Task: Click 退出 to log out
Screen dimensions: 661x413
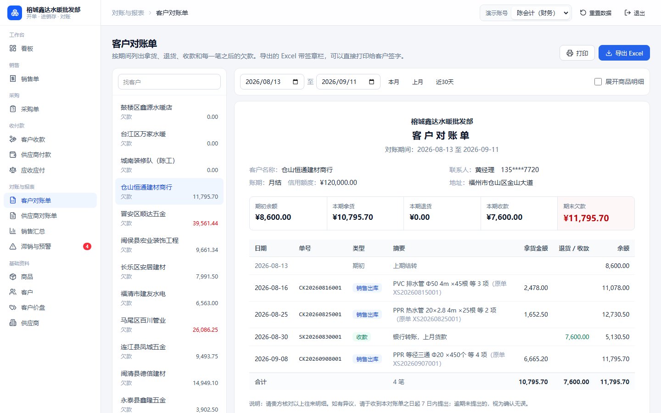Action: (x=635, y=13)
